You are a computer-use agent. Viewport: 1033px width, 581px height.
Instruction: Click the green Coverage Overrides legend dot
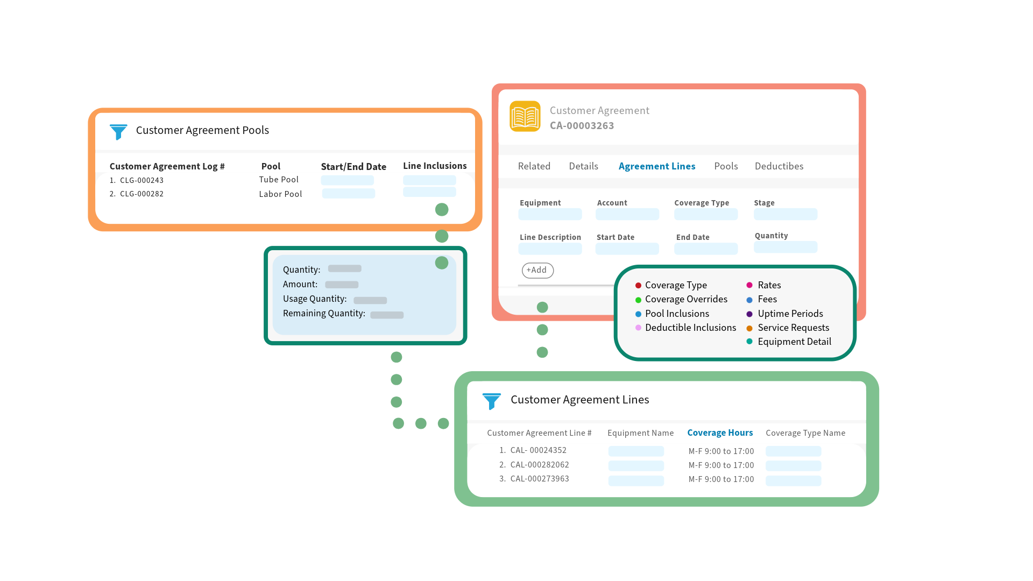tap(638, 300)
